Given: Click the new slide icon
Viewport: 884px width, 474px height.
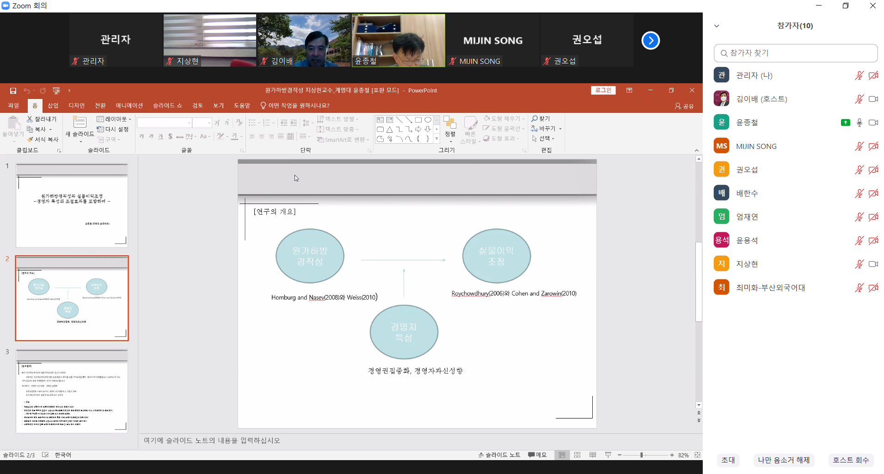Looking at the screenshot, I should 80,123.
